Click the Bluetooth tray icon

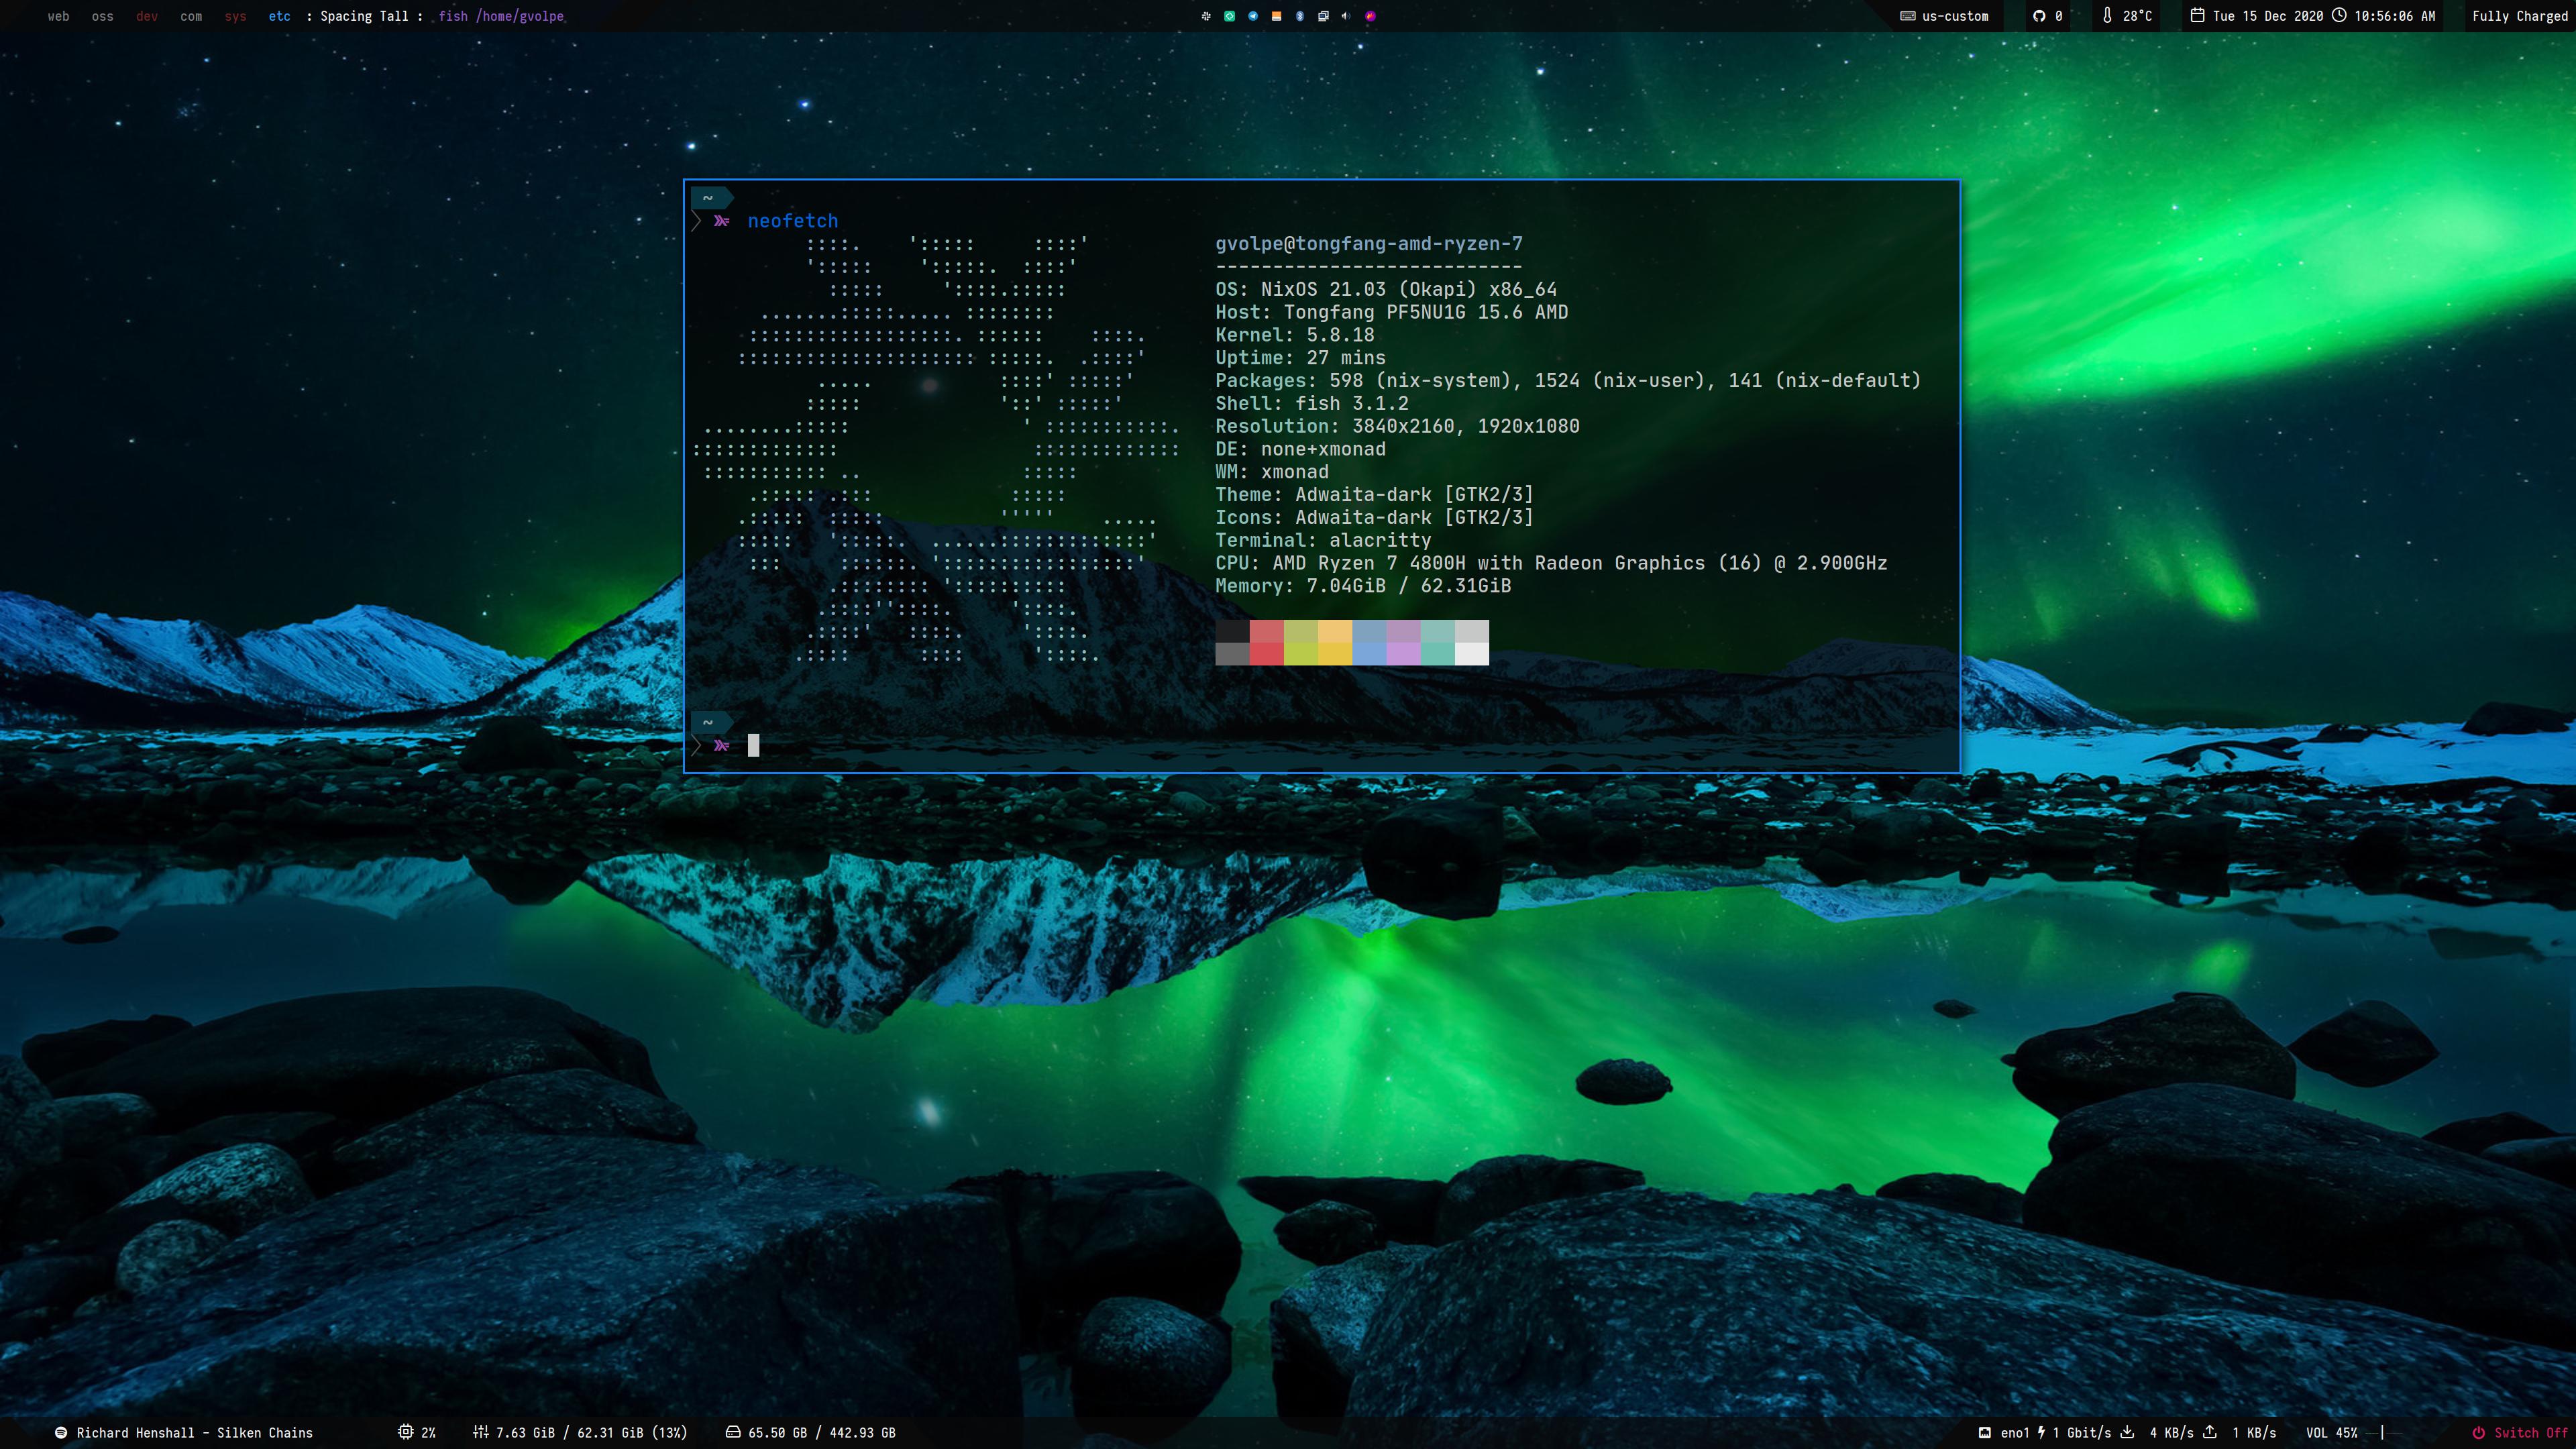[1300, 16]
